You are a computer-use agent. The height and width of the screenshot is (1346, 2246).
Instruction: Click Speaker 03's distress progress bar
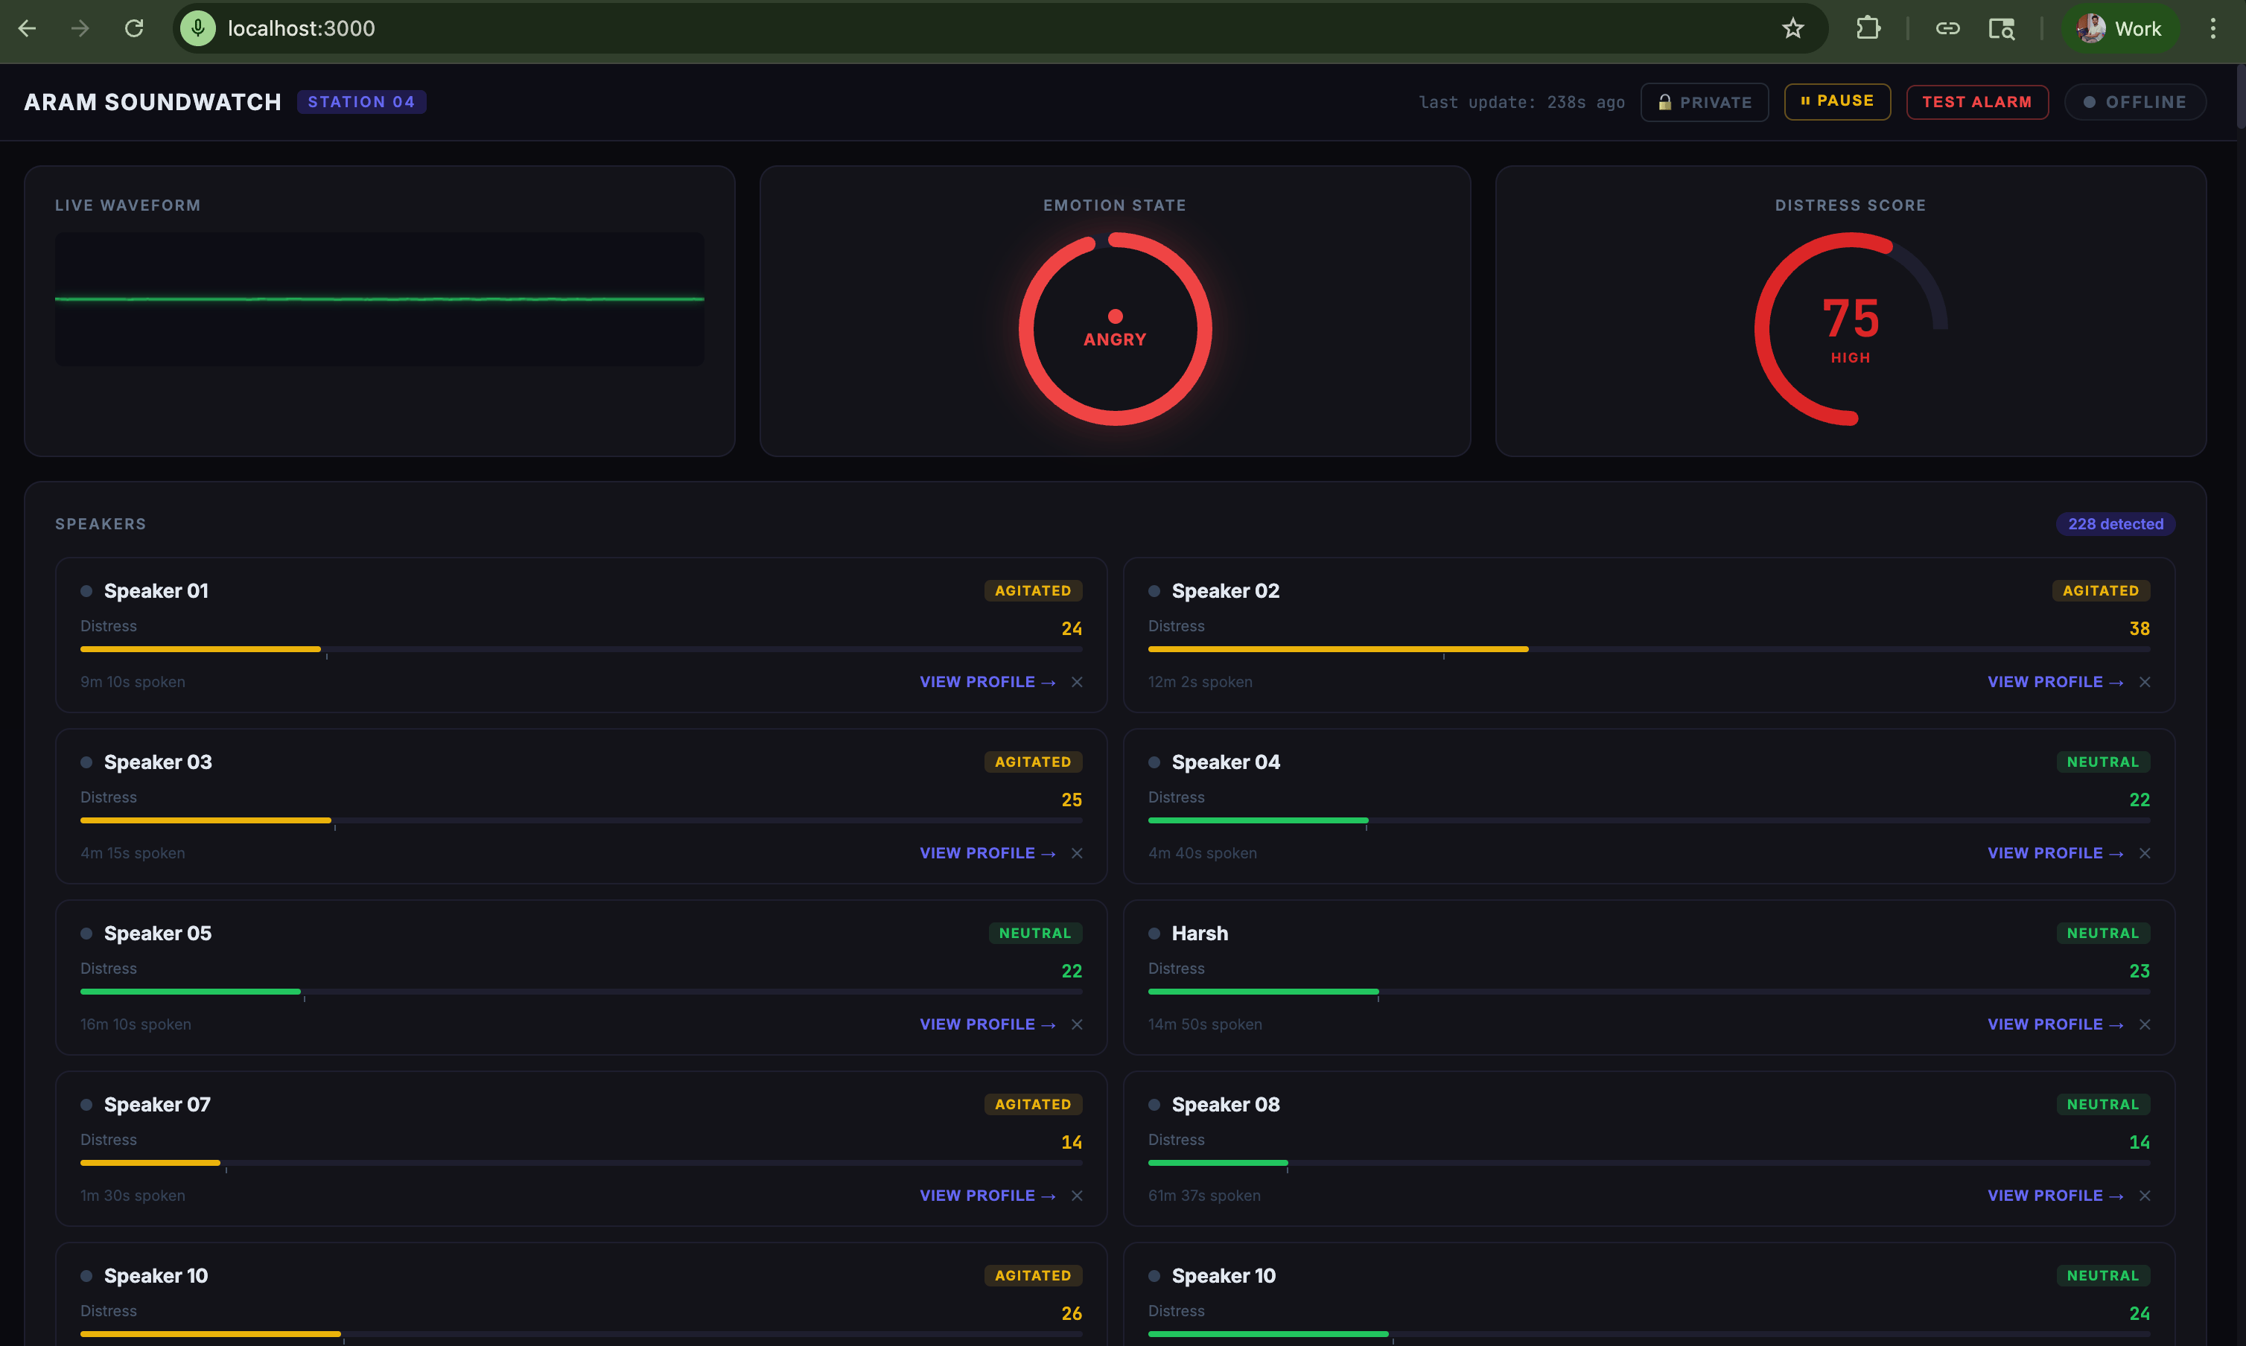pos(581,821)
